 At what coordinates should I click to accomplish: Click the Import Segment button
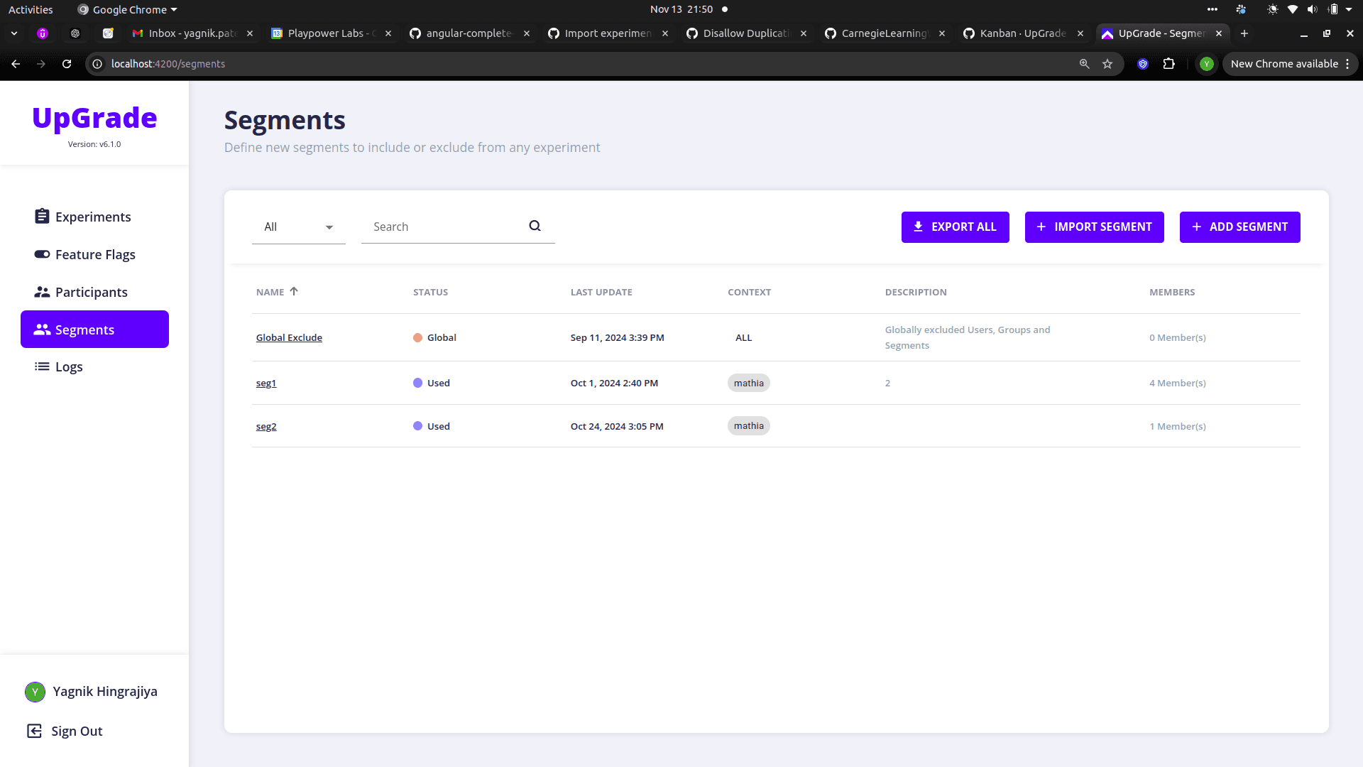[1094, 227]
